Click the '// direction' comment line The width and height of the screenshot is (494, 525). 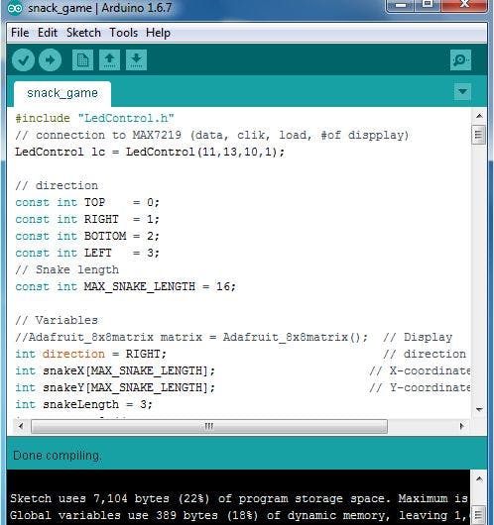[x=57, y=185]
